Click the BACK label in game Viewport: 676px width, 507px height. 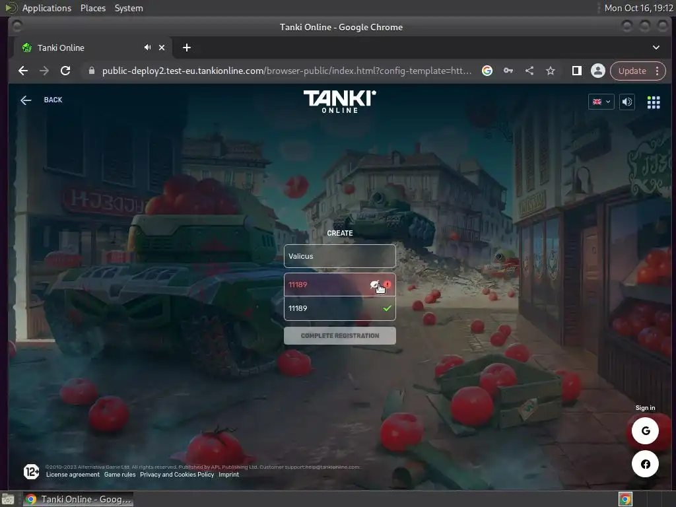53,100
